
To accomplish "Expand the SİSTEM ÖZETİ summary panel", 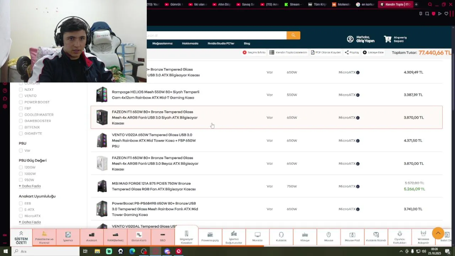I will (x=21, y=237).
